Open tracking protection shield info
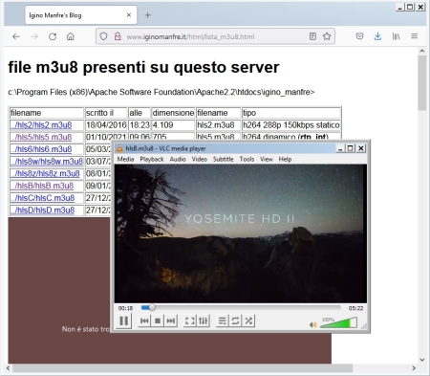This screenshot has height=376, width=430. click(103, 36)
